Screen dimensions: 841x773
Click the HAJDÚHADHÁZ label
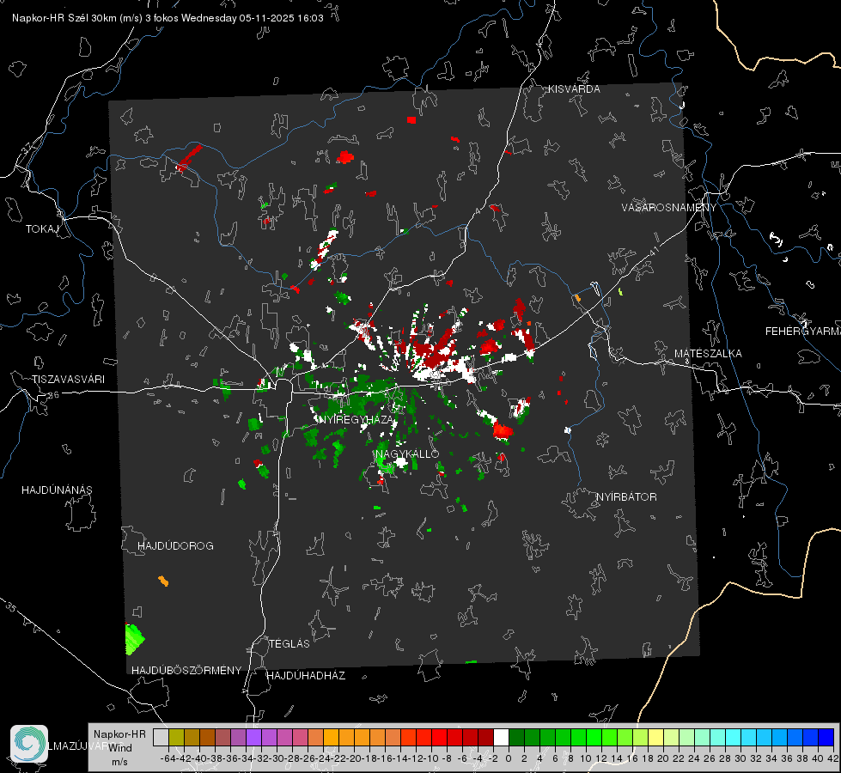tap(306, 676)
